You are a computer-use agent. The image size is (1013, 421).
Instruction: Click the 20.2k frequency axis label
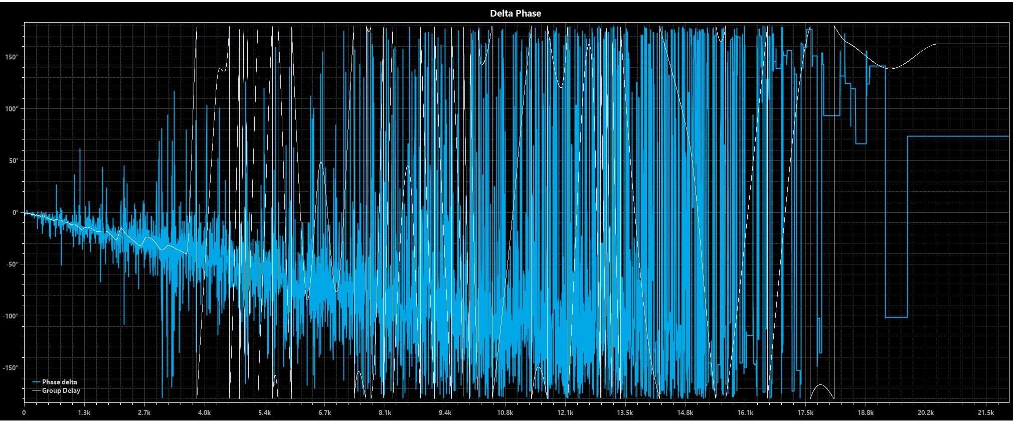[926, 413]
